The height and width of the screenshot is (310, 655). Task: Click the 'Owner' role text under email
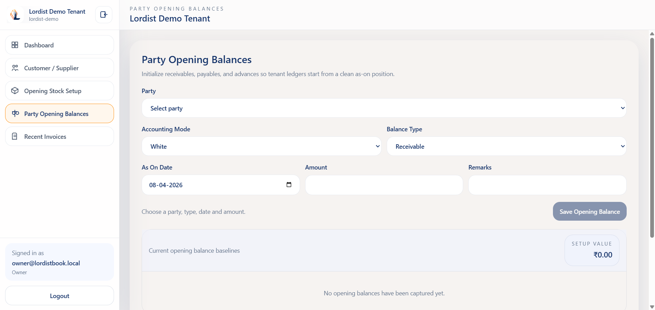tap(19, 272)
